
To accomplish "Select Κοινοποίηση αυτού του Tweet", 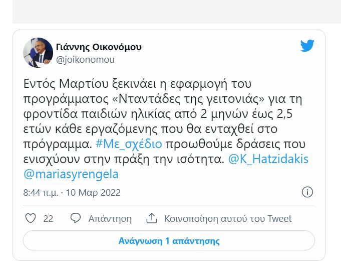I will (x=228, y=219).
